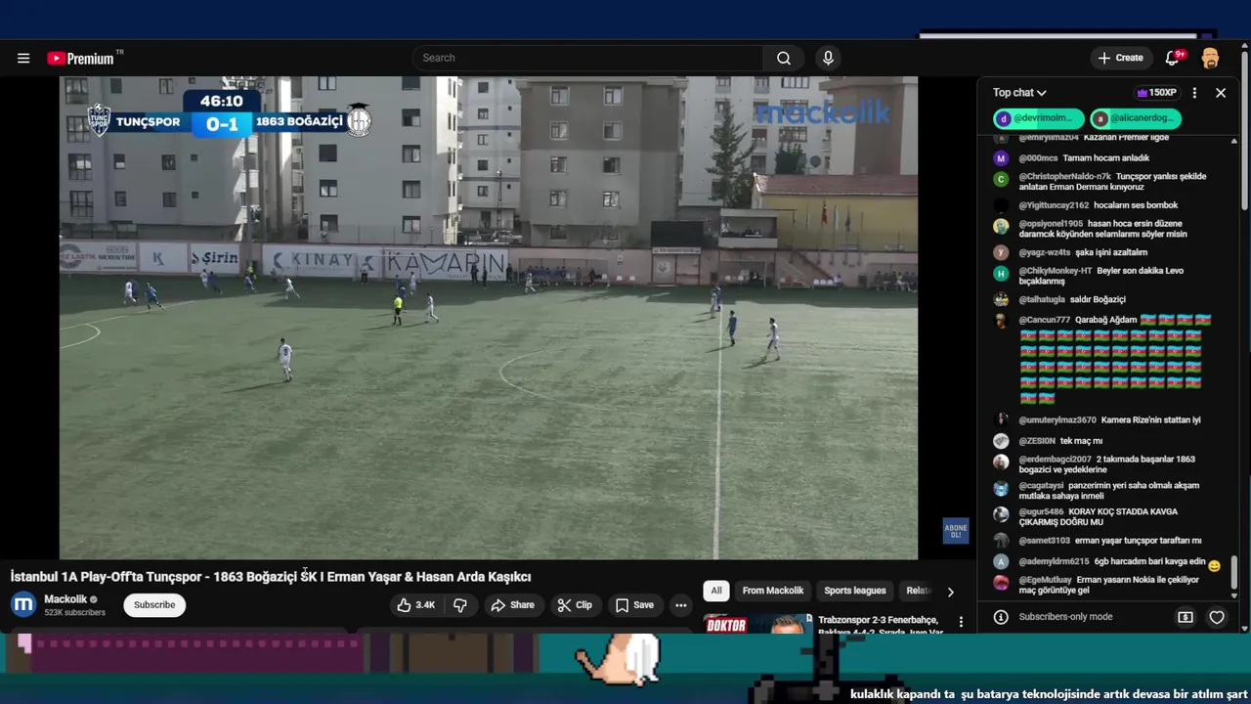This screenshot has height=704, width=1251.
Task: Start voice search with microphone icon
Action: coord(828,58)
